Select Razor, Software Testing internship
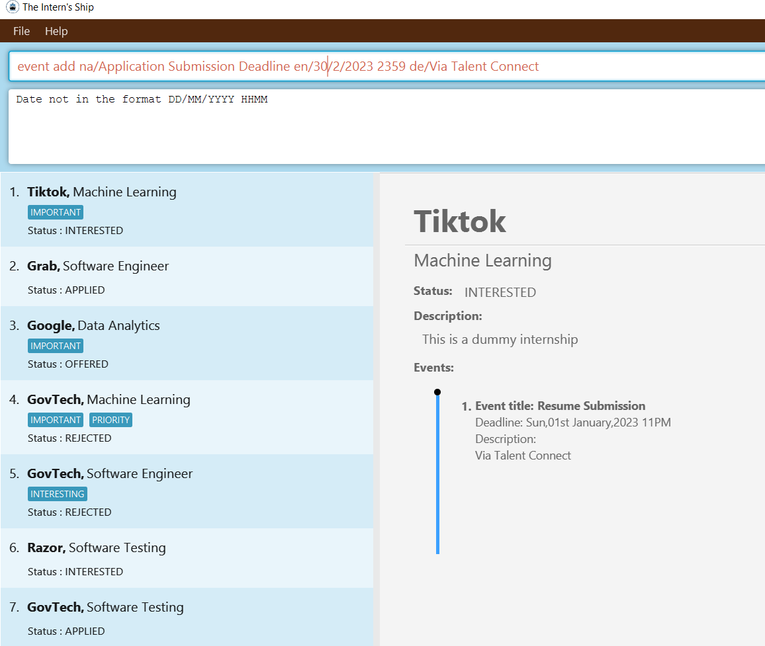This screenshot has width=765, height=646. point(187,558)
